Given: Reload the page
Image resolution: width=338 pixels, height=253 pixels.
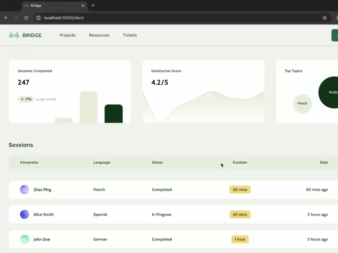Looking at the screenshot, I should pos(26,18).
